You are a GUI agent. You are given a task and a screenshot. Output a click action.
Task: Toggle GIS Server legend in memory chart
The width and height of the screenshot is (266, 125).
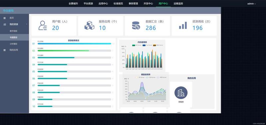click(137, 45)
